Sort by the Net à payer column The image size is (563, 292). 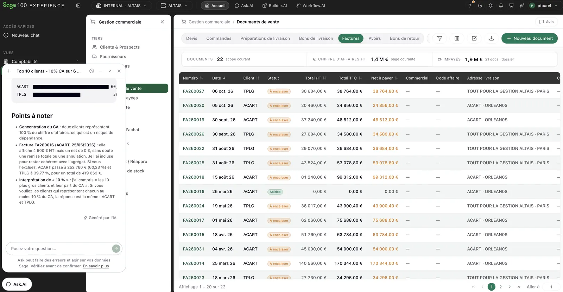pos(384,78)
